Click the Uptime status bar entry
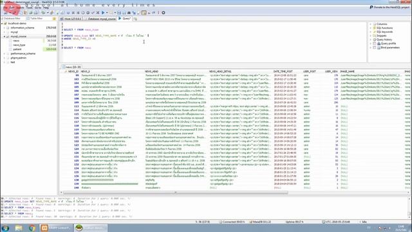This screenshot has height=232, width=412. (294, 222)
